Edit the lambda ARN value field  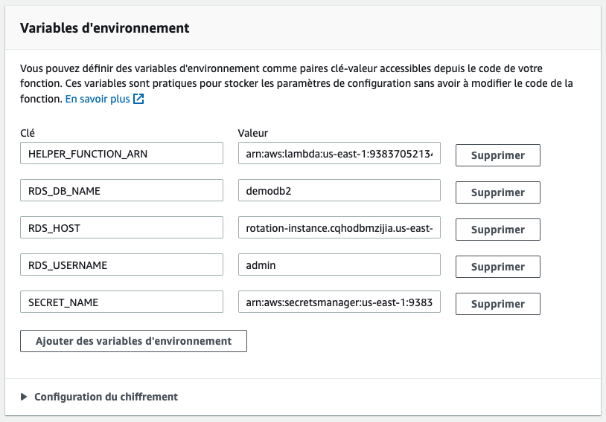pyautogui.click(x=339, y=154)
